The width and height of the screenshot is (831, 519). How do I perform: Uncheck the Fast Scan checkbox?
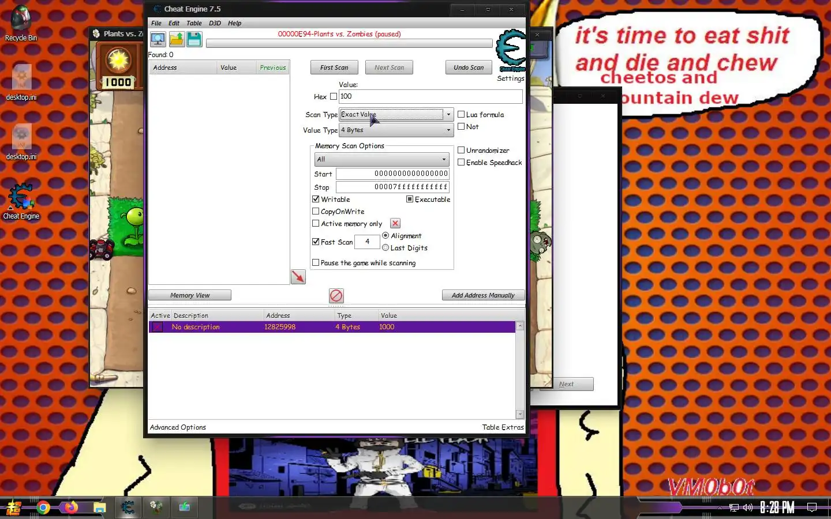click(316, 242)
